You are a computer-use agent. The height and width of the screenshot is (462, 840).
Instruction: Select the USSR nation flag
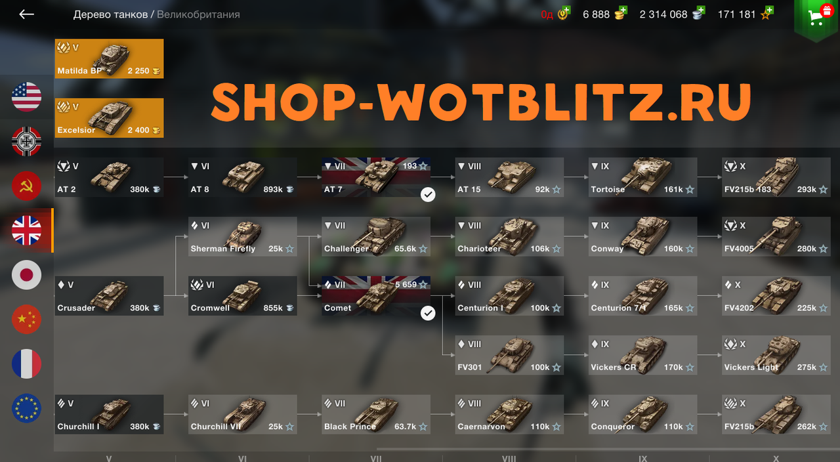pyautogui.click(x=27, y=186)
